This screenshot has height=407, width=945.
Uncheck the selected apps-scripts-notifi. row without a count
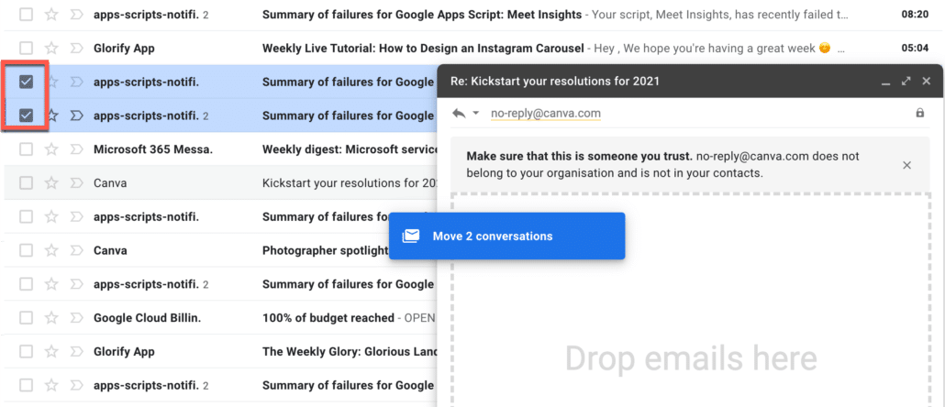click(x=26, y=82)
